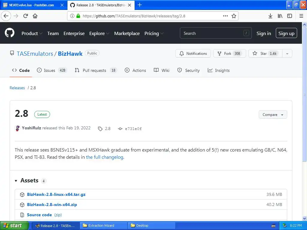307x230 pixels.
Task: Focus the GitHub Search field
Action: pos(216,33)
